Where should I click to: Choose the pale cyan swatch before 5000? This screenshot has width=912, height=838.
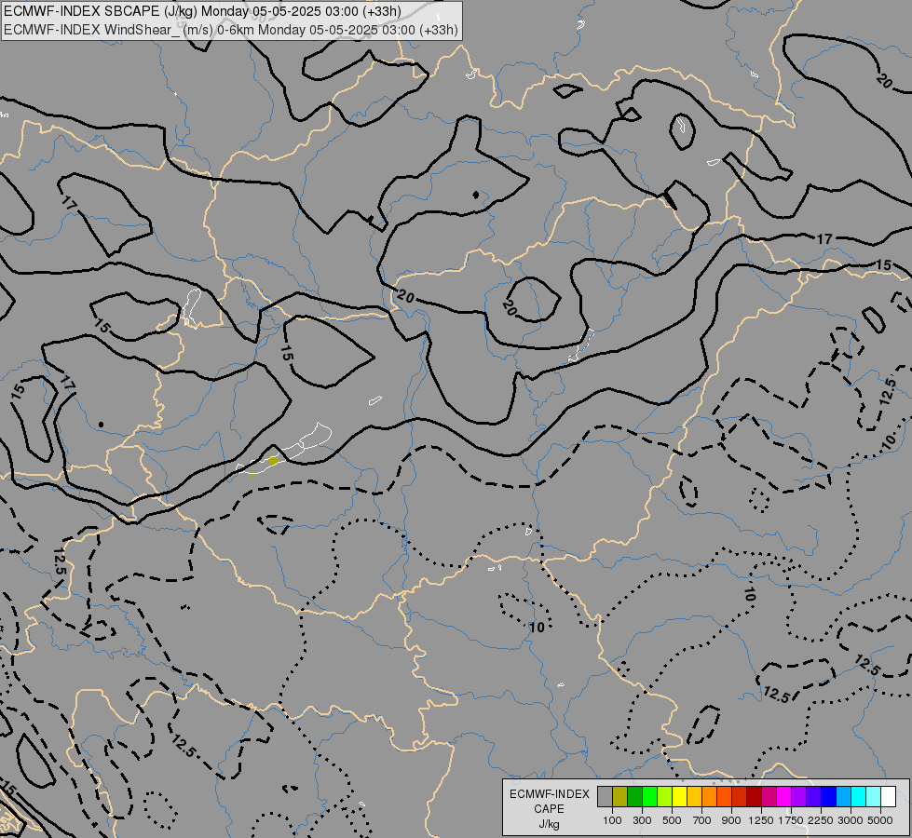pyautogui.click(x=873, y=797)
